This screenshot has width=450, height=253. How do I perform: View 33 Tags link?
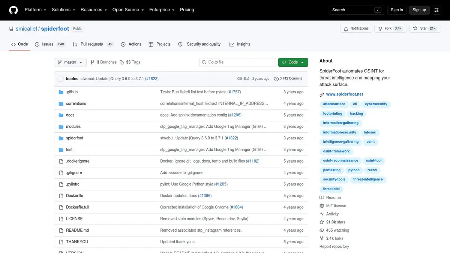[x=130, y=62]
